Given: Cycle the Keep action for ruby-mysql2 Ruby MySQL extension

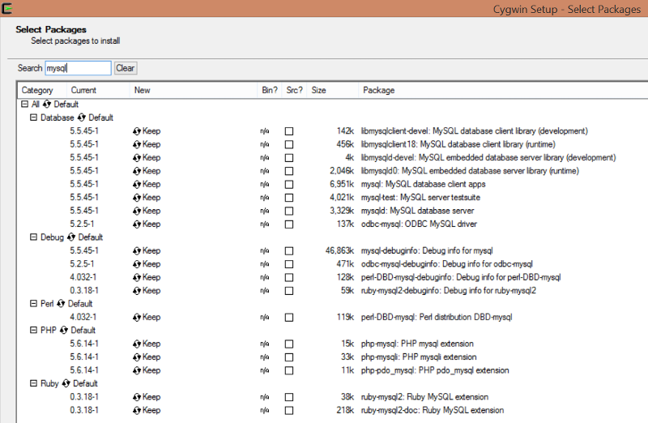Looking at the screenshot, I should point(147,397).
